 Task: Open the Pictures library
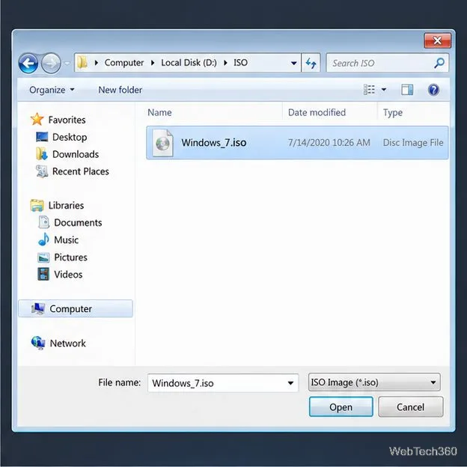coord(70,257)
